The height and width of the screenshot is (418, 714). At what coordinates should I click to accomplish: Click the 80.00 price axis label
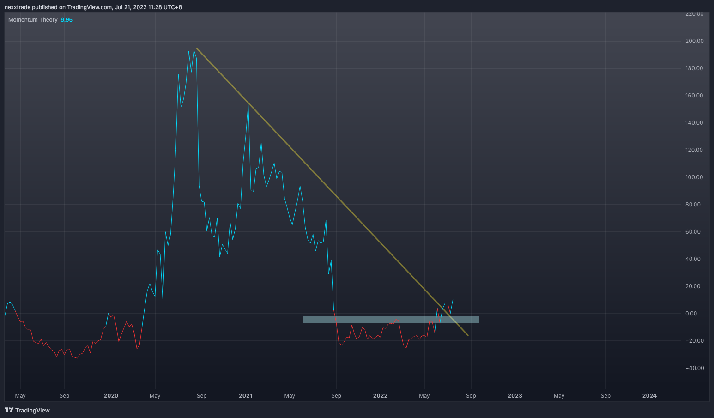pyautogui.click(x=693, y=205)
